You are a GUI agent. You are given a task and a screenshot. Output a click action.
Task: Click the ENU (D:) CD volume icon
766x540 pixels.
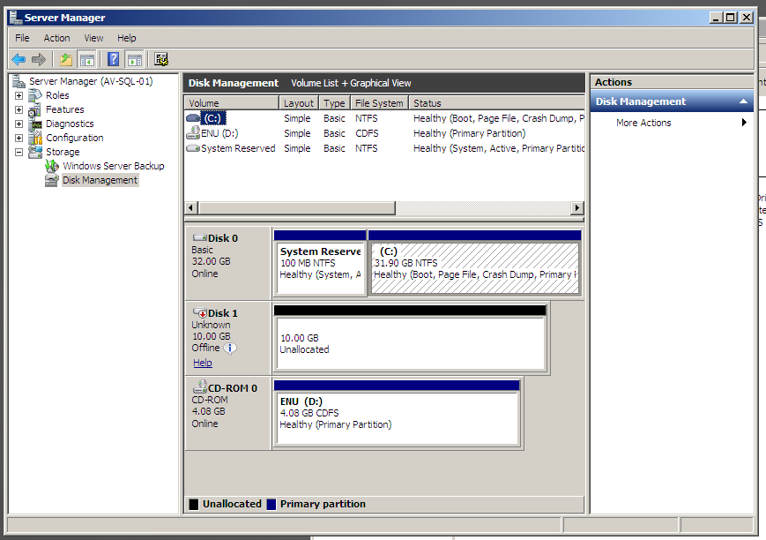[x=193, y=132]
